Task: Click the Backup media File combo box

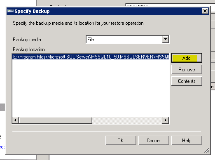Action: 128,40
